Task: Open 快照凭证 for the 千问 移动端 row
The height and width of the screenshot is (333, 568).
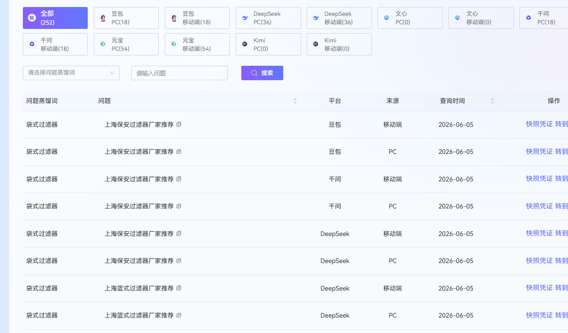Action: [539, 179]
